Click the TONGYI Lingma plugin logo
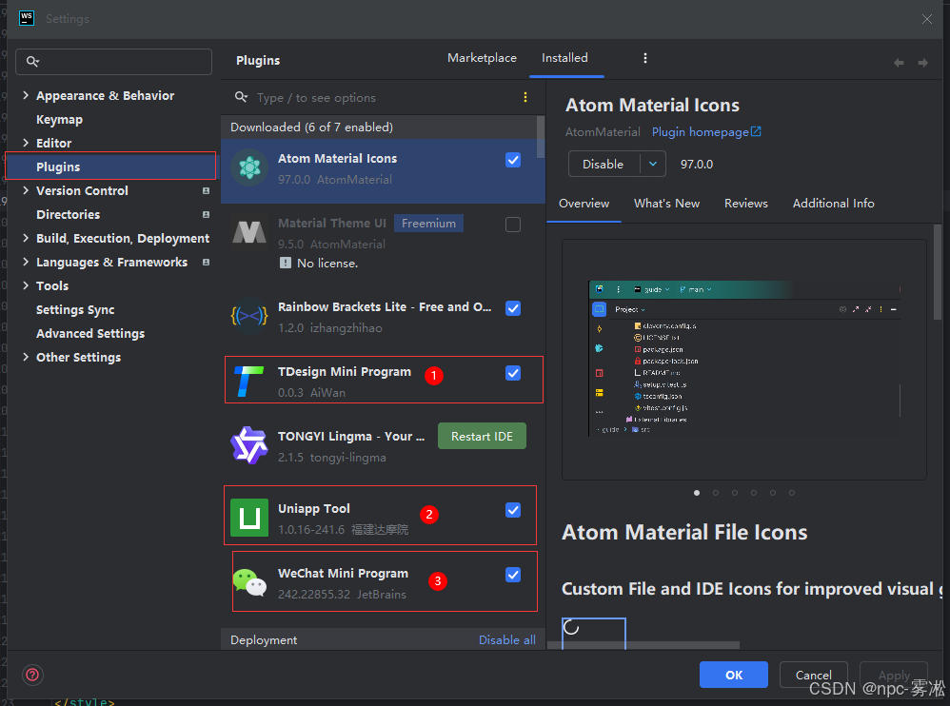The width and height of the screenshot is (950, 706). point(249,445)
